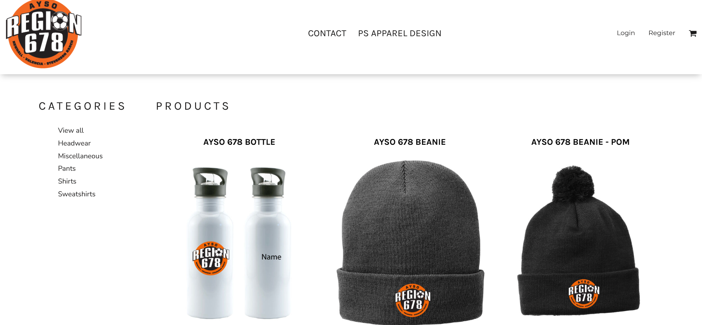The image size is (702, 325).
Task: Browse the Sweatshirts category
Action: 76,194
